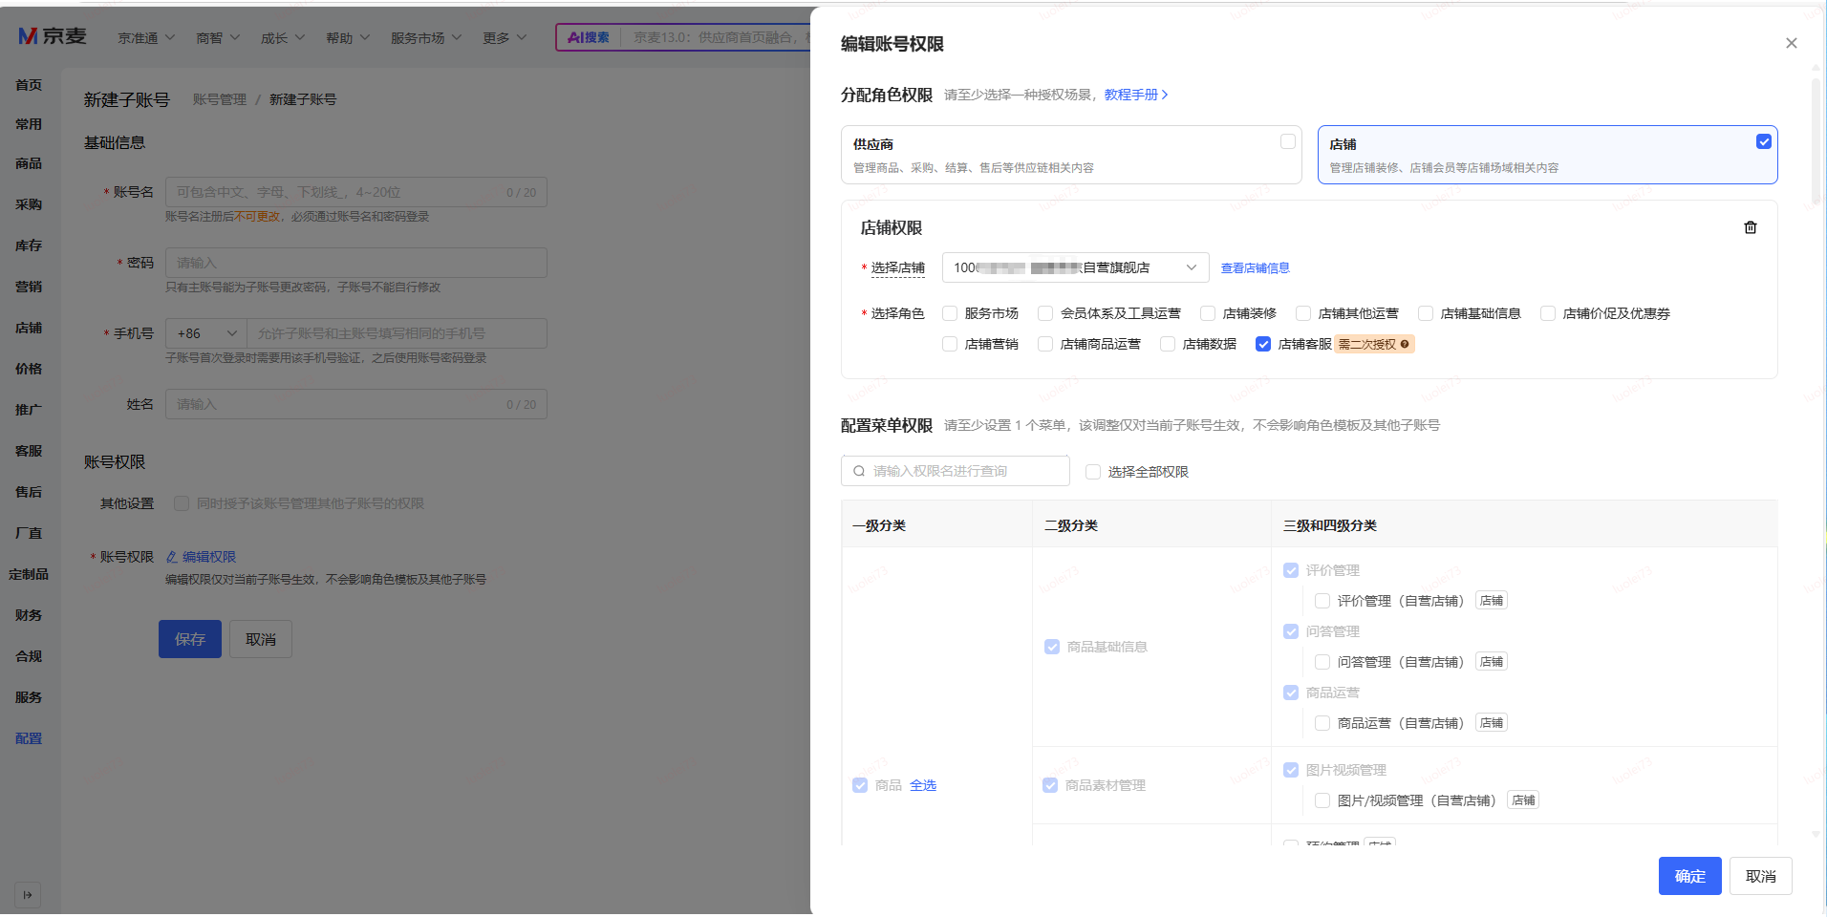Click 查看店铺信息 link
This screenshot has width=1827, height=917.
[1255, 268]
